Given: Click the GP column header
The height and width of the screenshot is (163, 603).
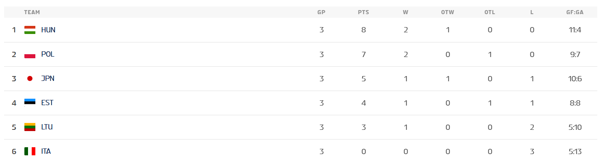Looking at the screenshot, I should pyautogui.click(x=321, y=12).
